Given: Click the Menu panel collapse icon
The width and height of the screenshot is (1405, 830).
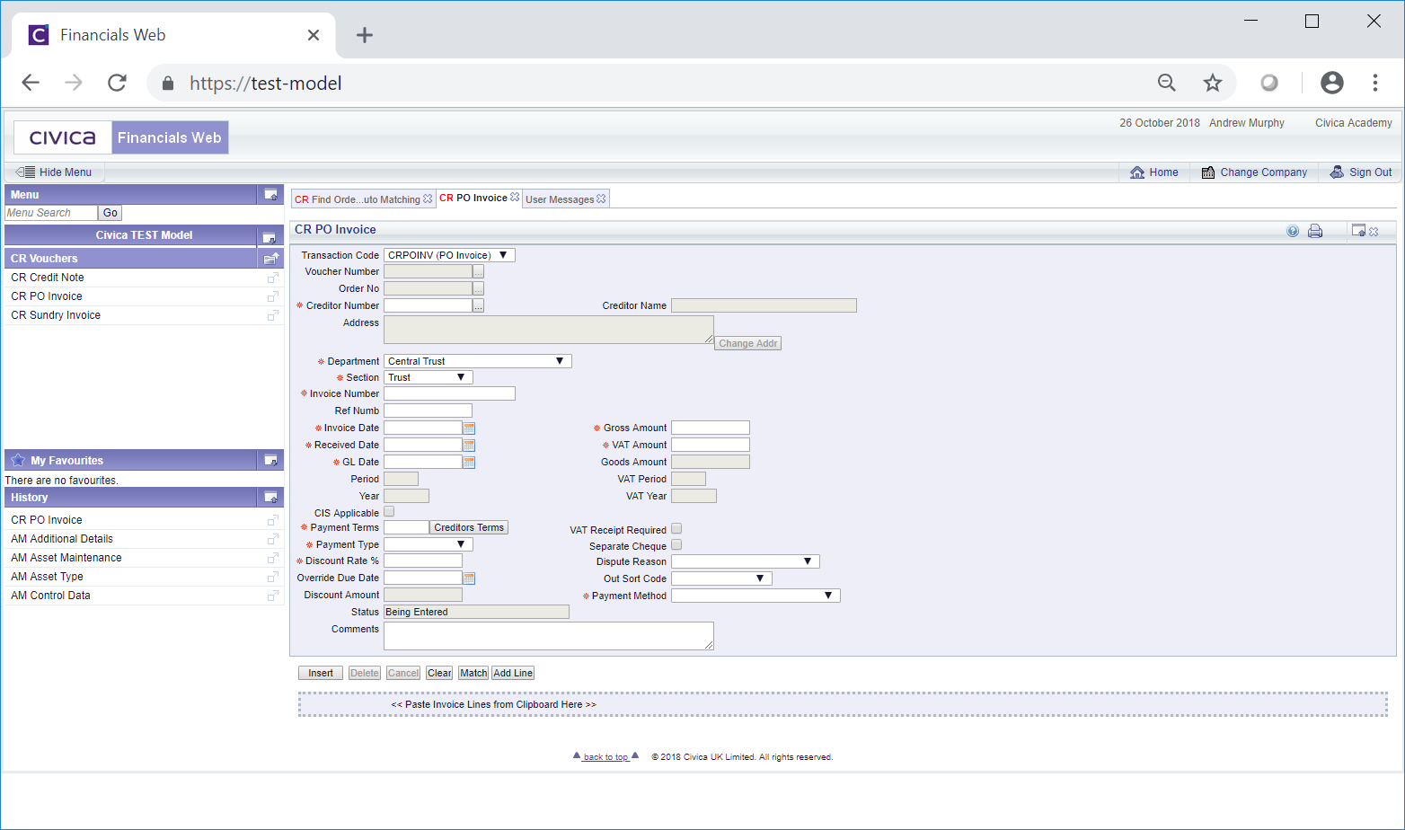Looking at the screenshot, I should click(x=270, y=195).
